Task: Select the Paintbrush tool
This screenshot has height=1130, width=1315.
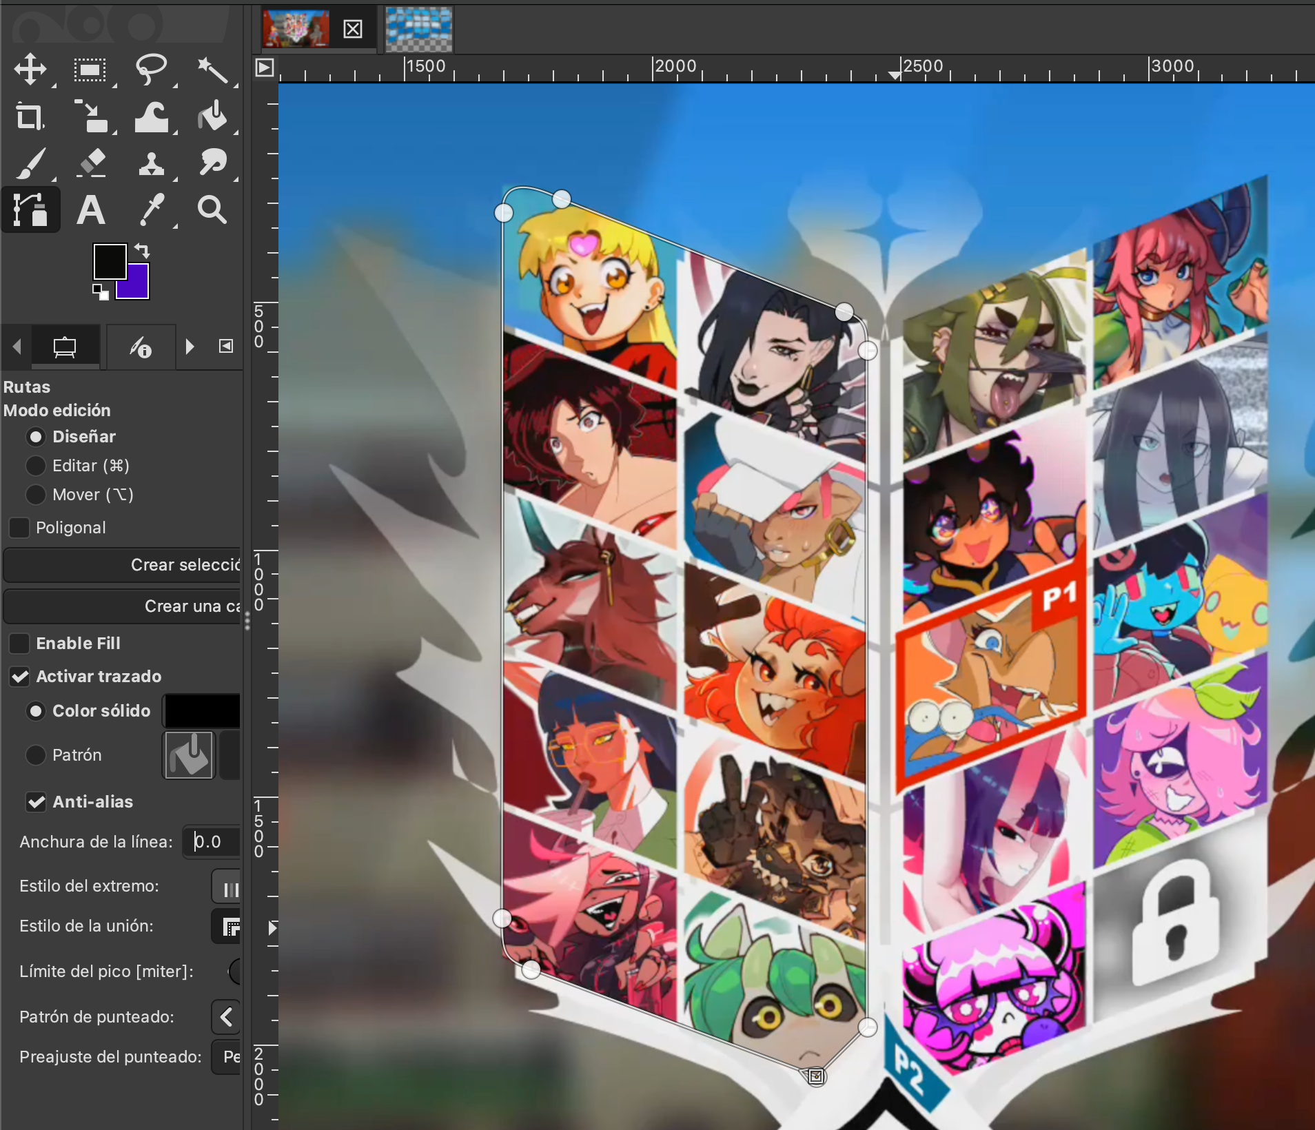Action: 30,163
